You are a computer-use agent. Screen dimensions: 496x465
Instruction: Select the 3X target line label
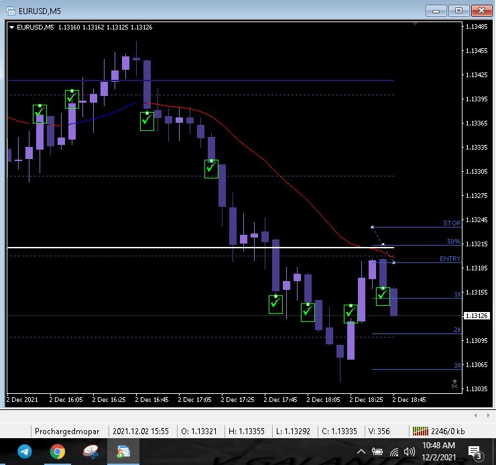(x=457, y=365)
